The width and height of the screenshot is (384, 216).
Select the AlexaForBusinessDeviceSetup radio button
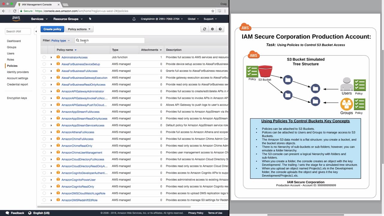coord(44,64)
